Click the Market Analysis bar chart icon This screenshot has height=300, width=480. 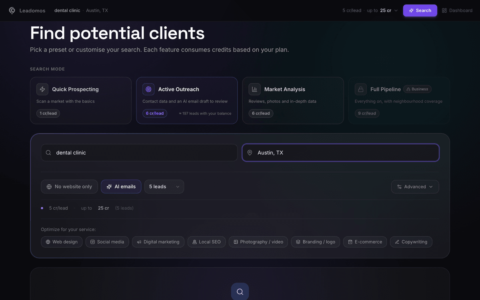[254, 89]
